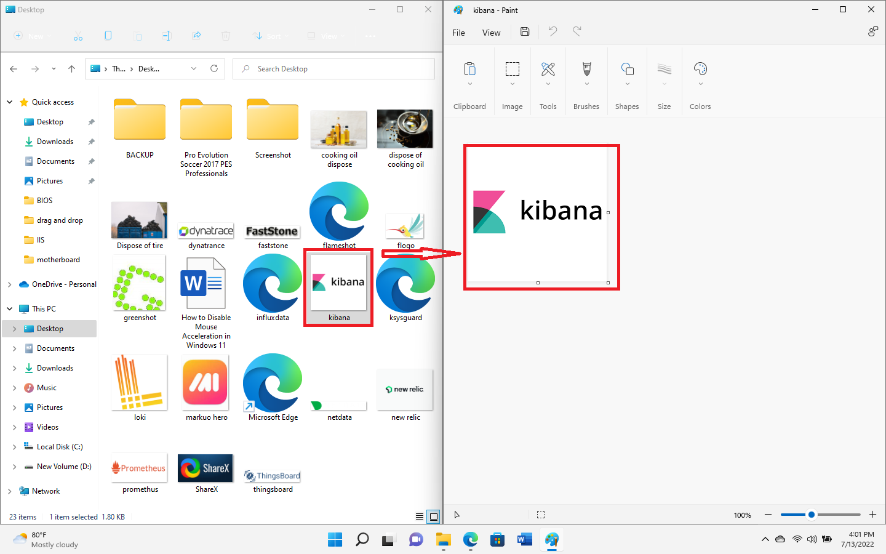Click the Th... breadcrumb in address bar
Viewport: 886px width, 554px height.
click(119, 69)
